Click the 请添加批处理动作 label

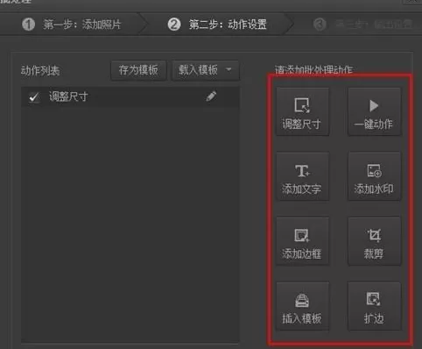point(313,69)
